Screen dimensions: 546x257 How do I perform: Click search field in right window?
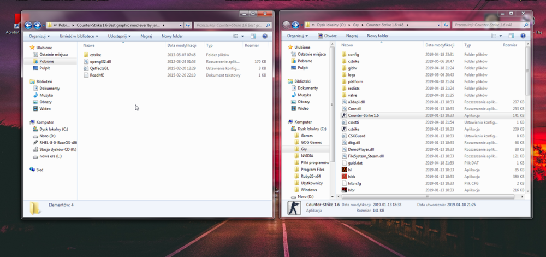491,25
